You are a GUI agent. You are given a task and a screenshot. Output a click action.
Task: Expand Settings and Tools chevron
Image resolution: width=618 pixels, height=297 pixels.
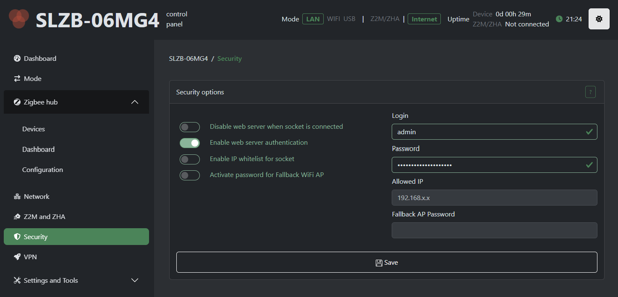(135, 280)
